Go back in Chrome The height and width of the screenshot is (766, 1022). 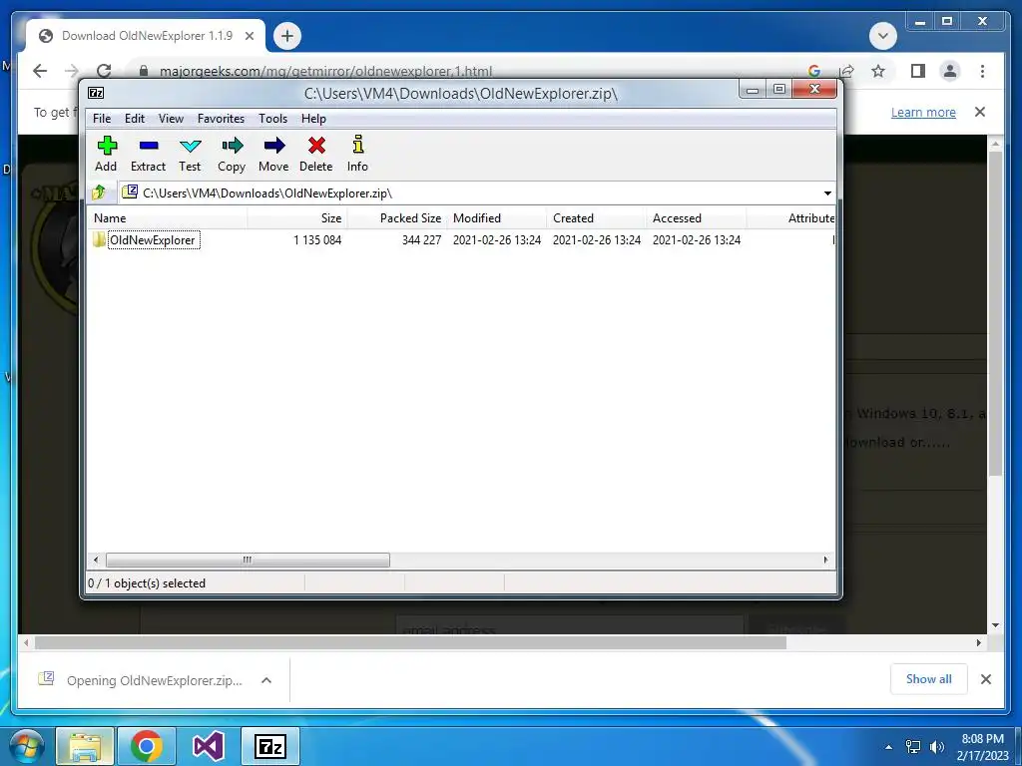(40, 71)
